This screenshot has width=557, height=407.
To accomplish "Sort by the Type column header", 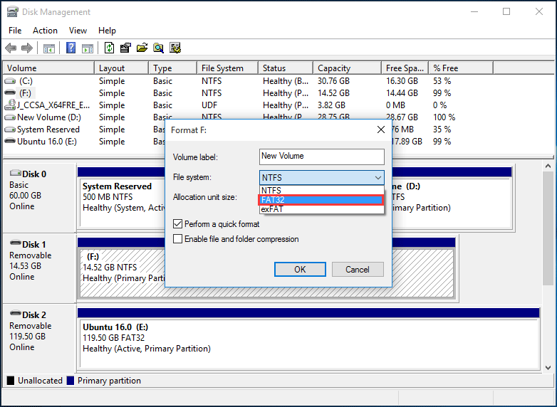I will pyautogui.click(x=172, y=68).
